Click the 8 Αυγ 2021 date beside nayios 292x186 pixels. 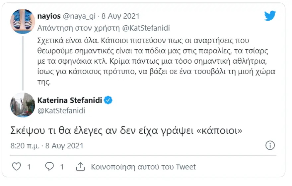pyautogui.click(x=120, y=16)
